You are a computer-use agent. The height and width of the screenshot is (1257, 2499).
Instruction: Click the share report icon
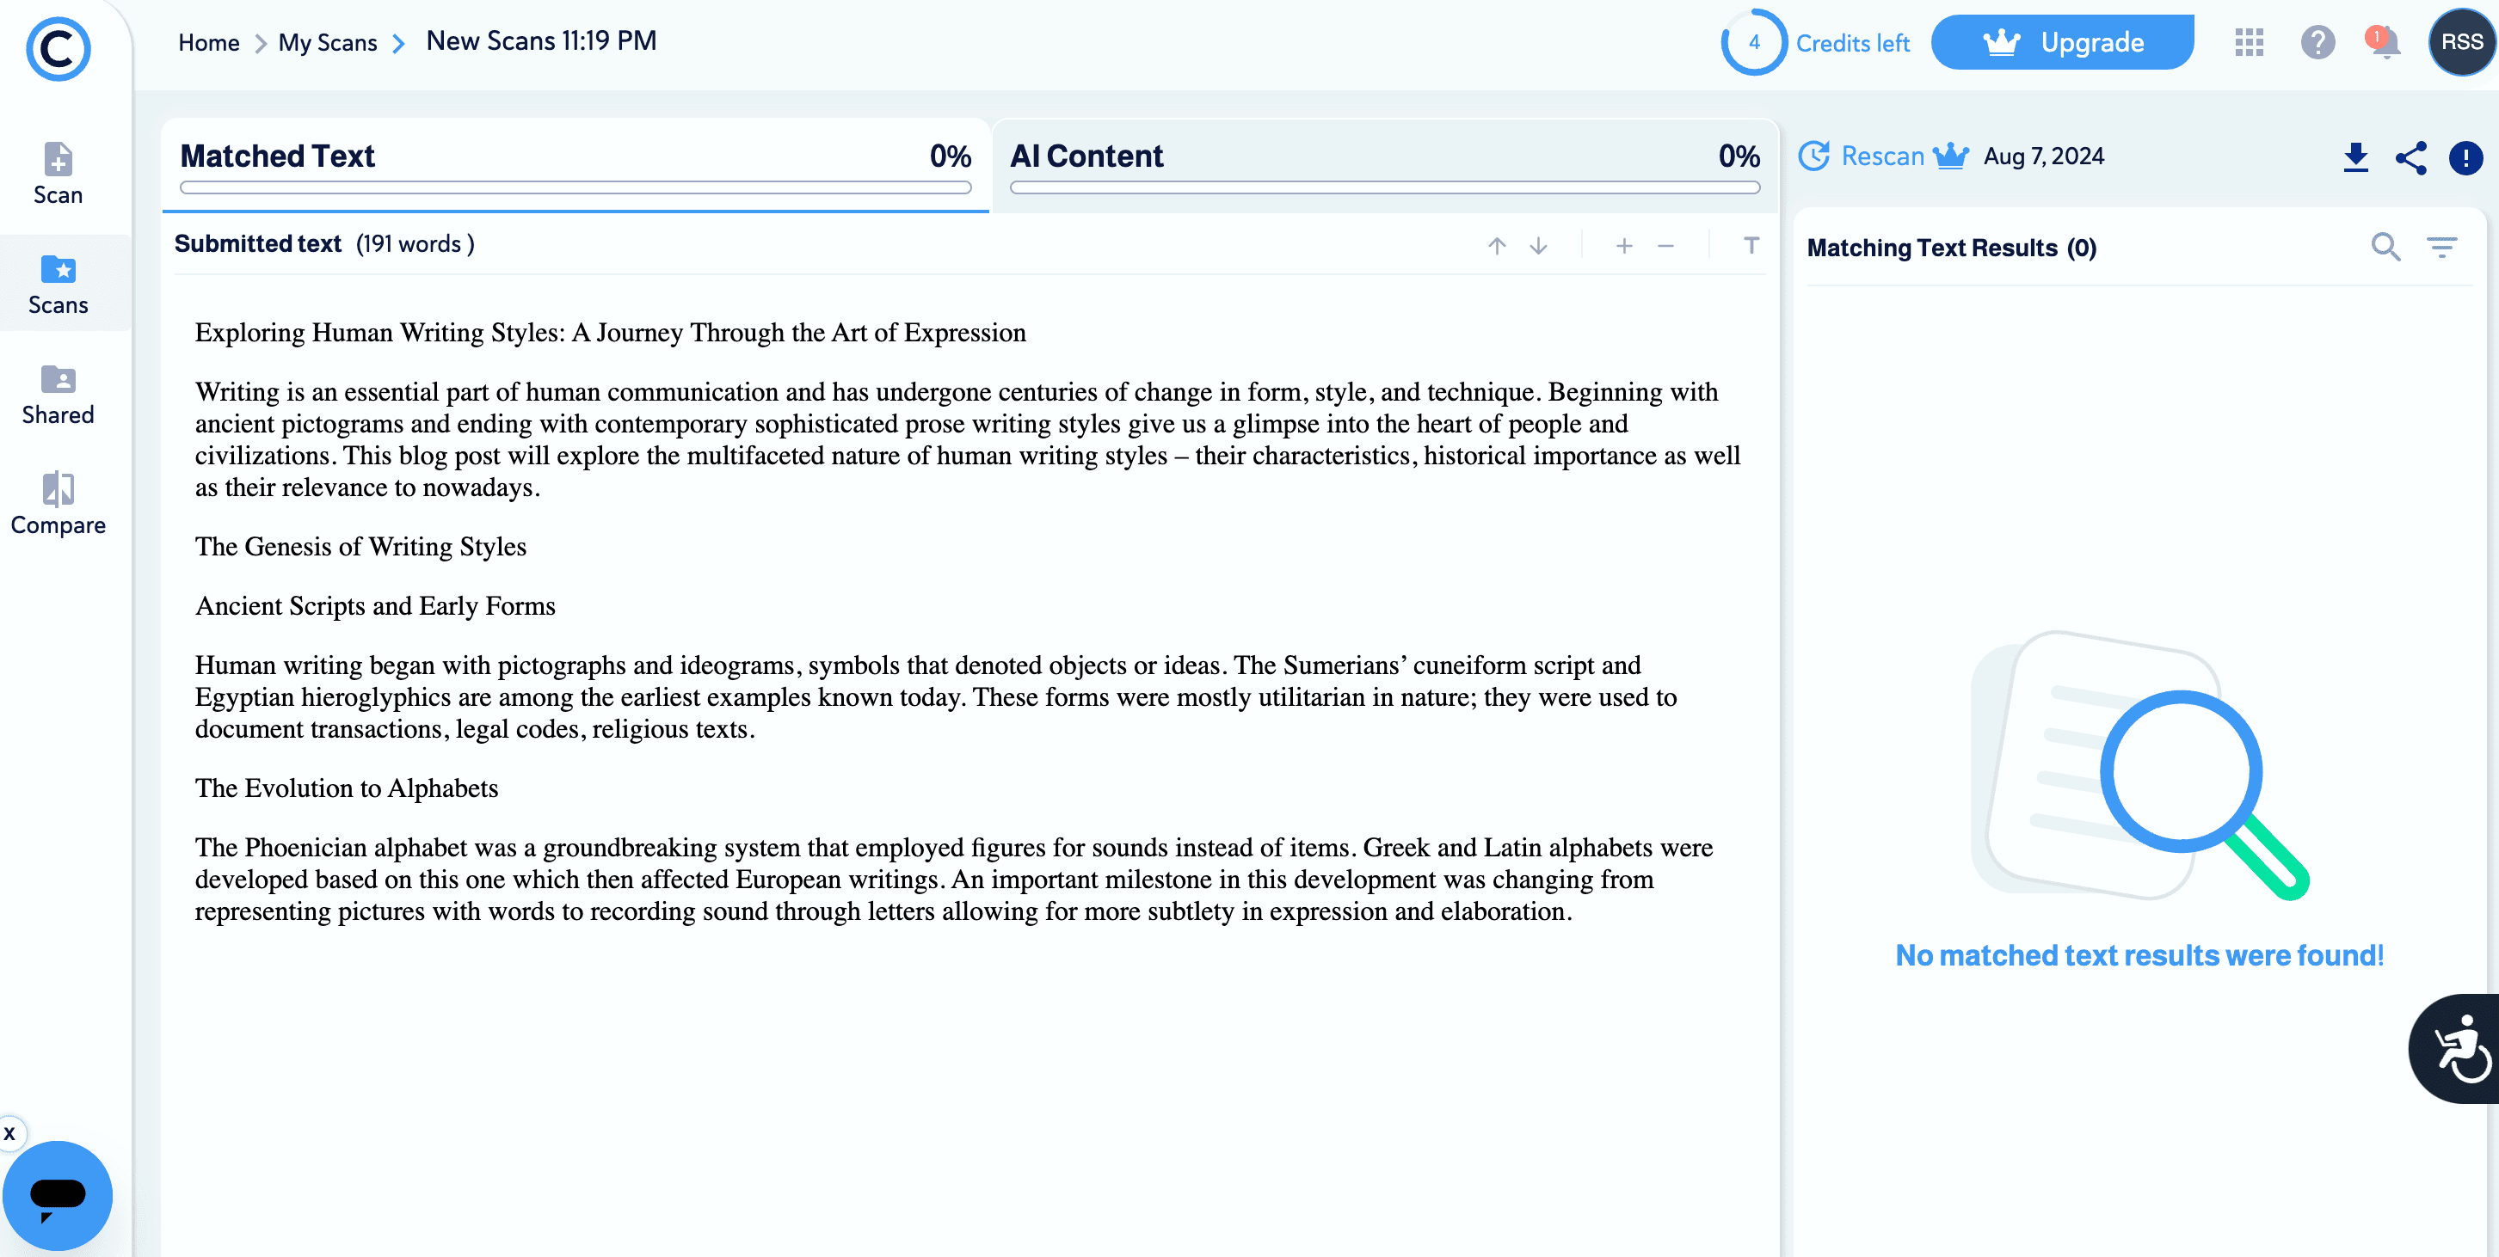coord(2410,157)
